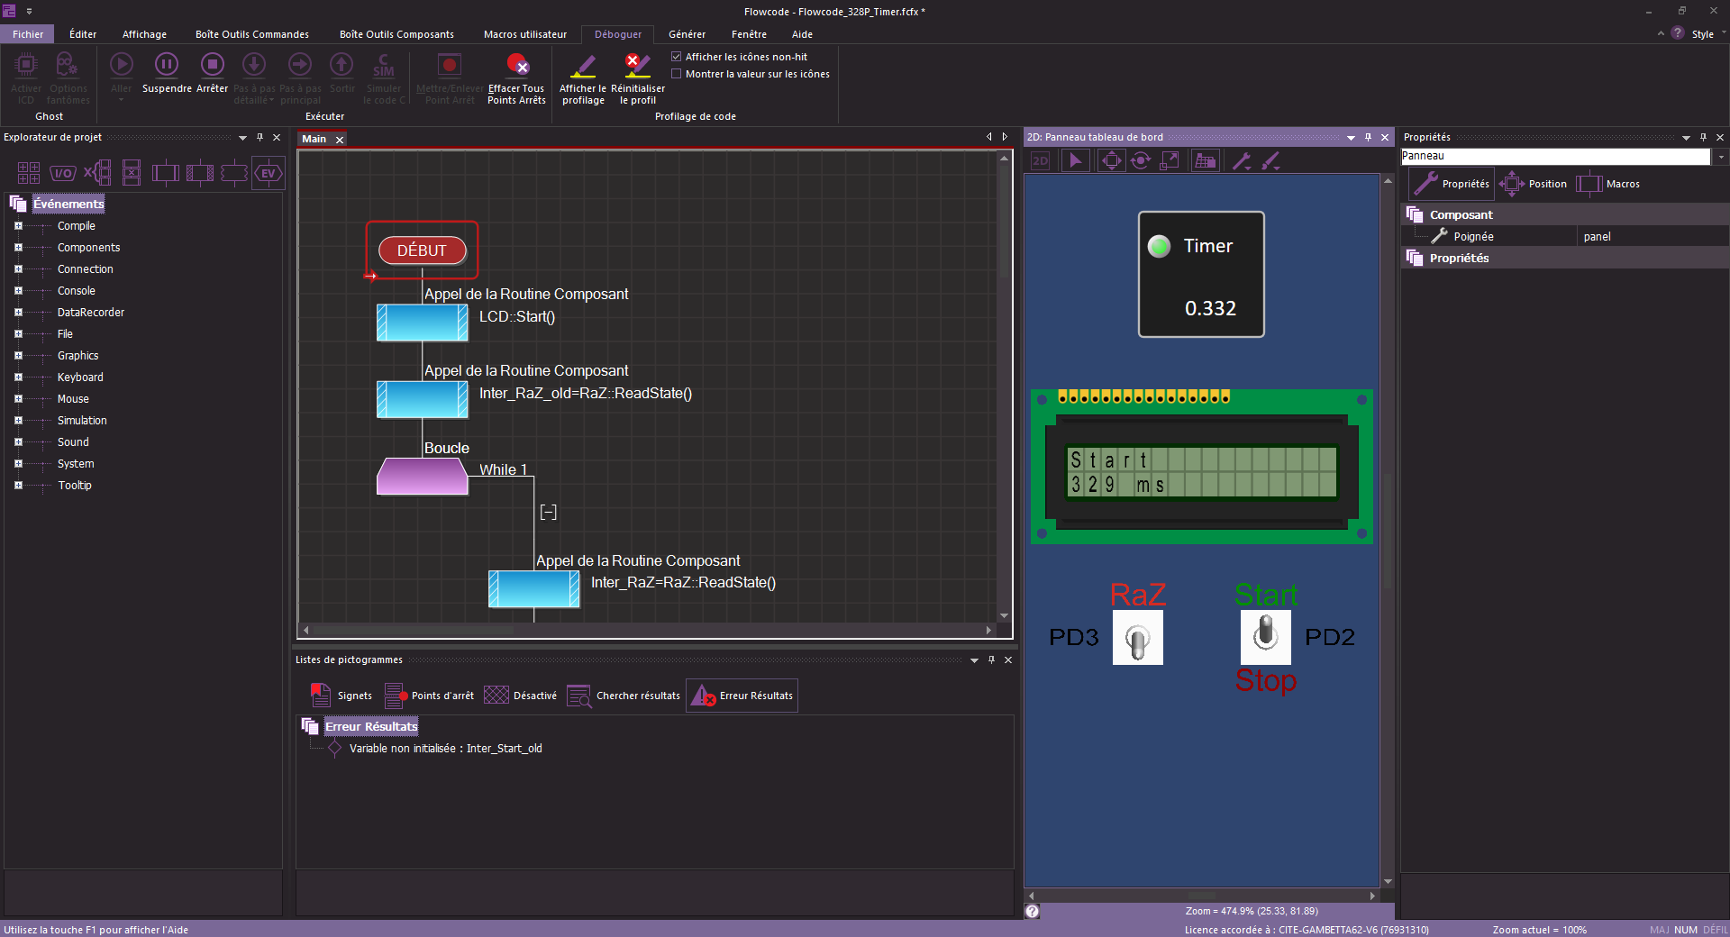Uncheck Afficher les icônes non-hit

click(677, 57)
